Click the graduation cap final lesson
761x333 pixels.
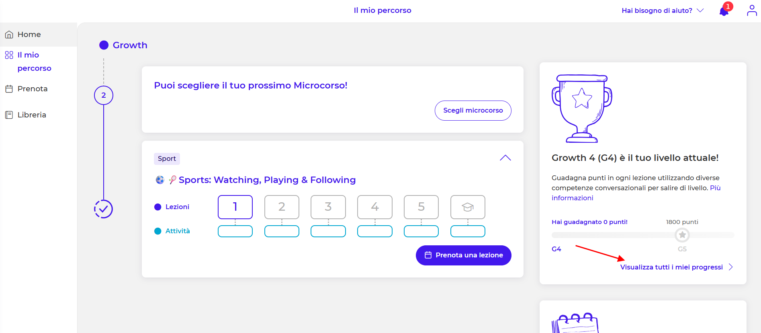pyautogui.click(x=468, y=207)
